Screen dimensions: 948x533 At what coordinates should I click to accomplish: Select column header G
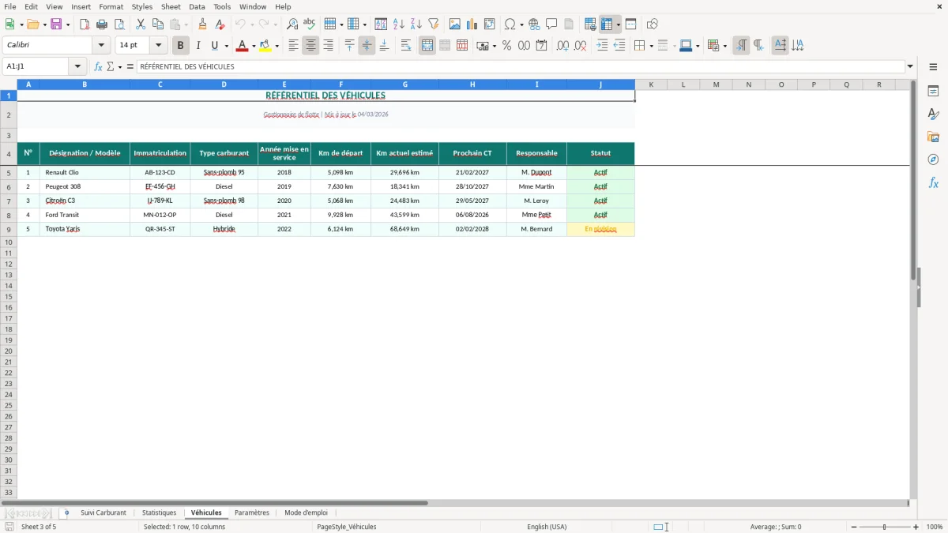point(405,84)
